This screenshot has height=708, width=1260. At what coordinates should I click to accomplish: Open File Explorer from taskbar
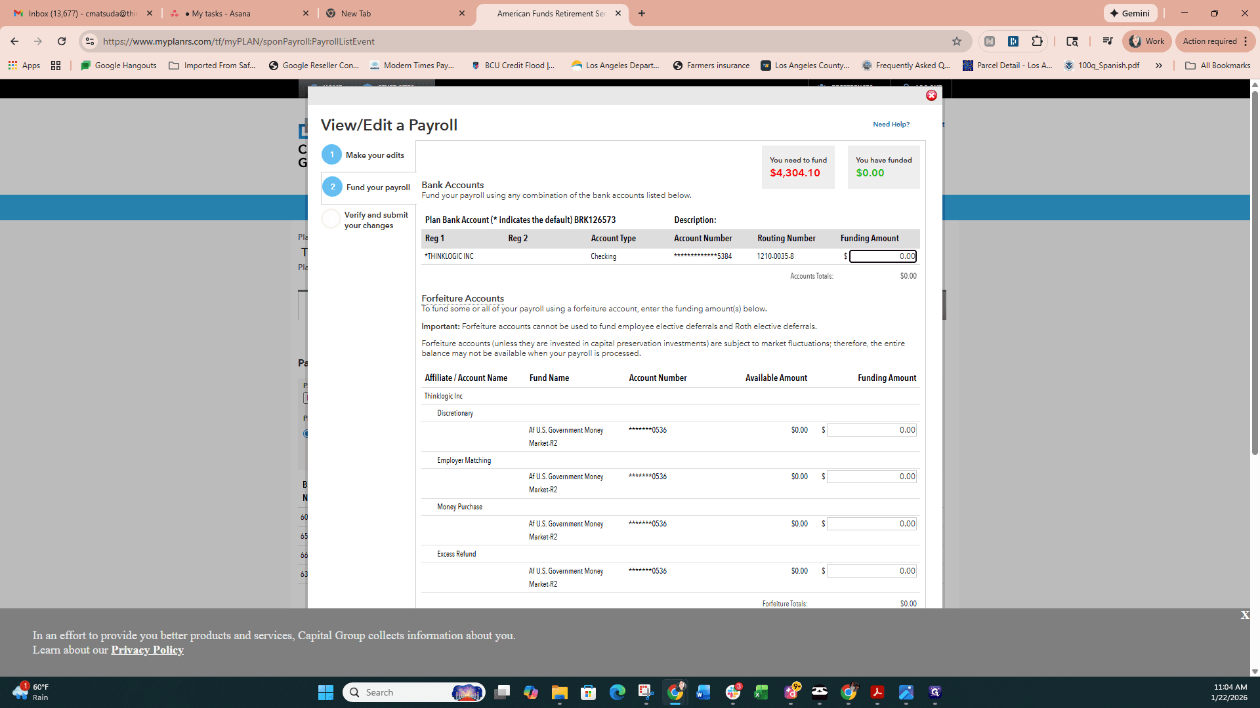coord(559,692)
